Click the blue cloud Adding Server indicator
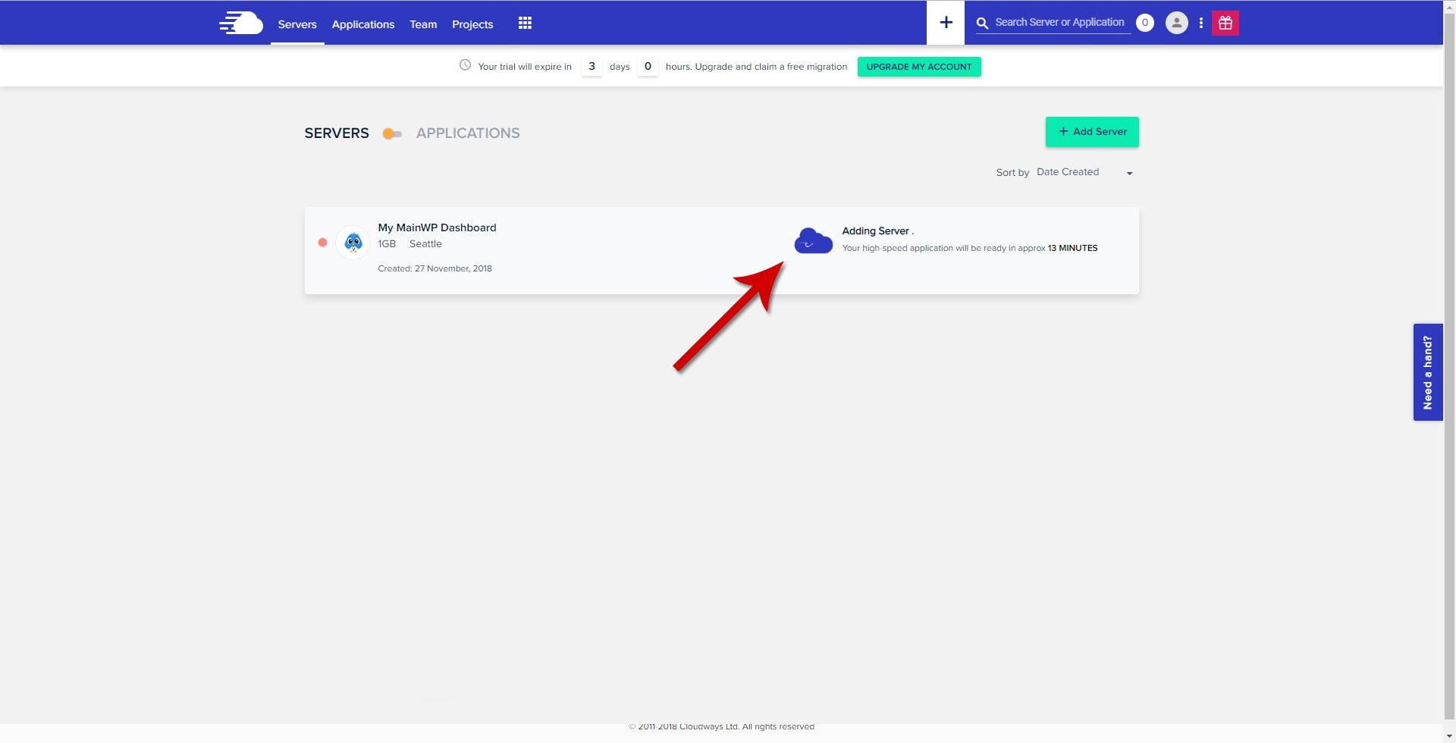Image resolution: width=1456 pixels, height=743 pixels. click(812, 240)
